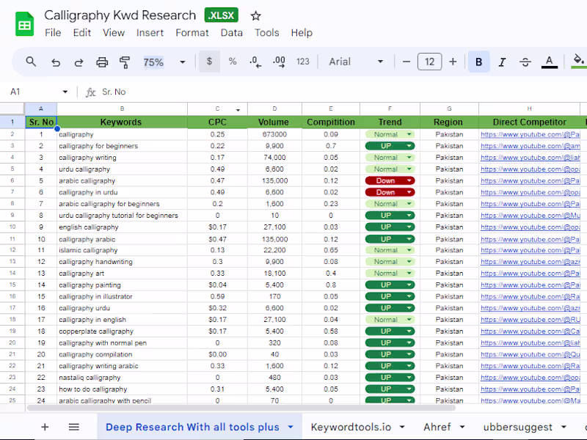Apply strikethrough formatting
587x440 pixels.
coord(525,62)
